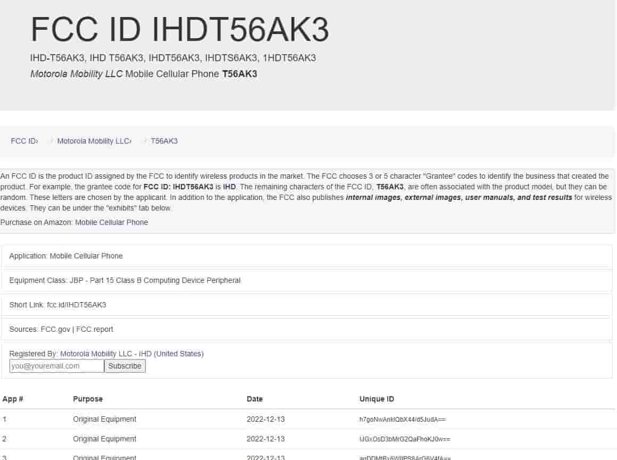Click the Purpose column header
The width and height of the screenshot is (617, 460).
click(88, 399)
